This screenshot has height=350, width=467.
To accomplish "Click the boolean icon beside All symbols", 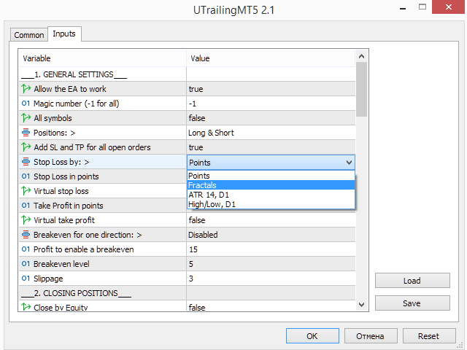I will [26, 118].
